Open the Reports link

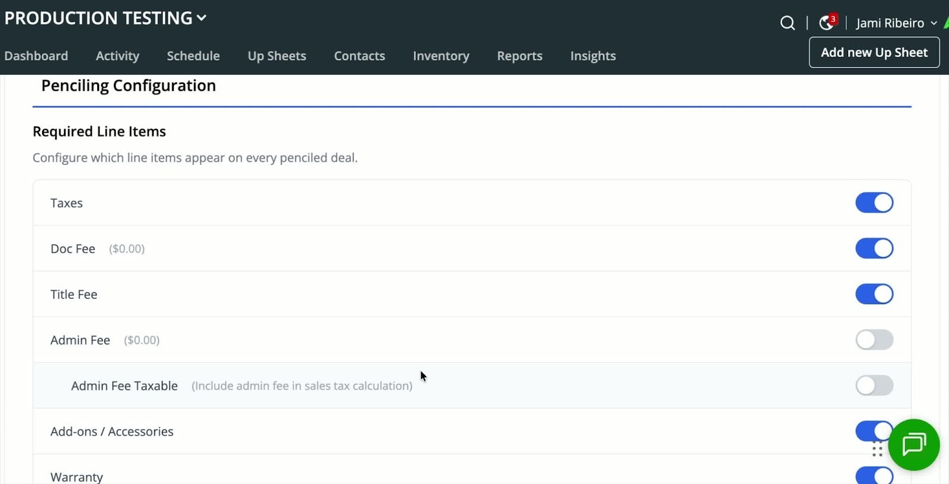(520, 56)
